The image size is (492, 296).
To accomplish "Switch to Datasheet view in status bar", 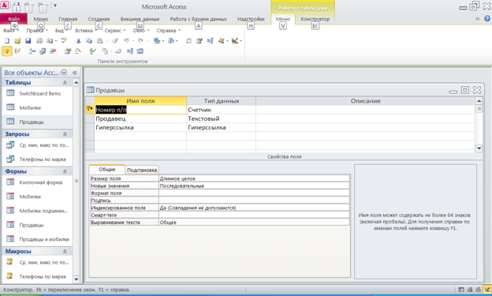I will pyautogui.click(x=461, y=290).
